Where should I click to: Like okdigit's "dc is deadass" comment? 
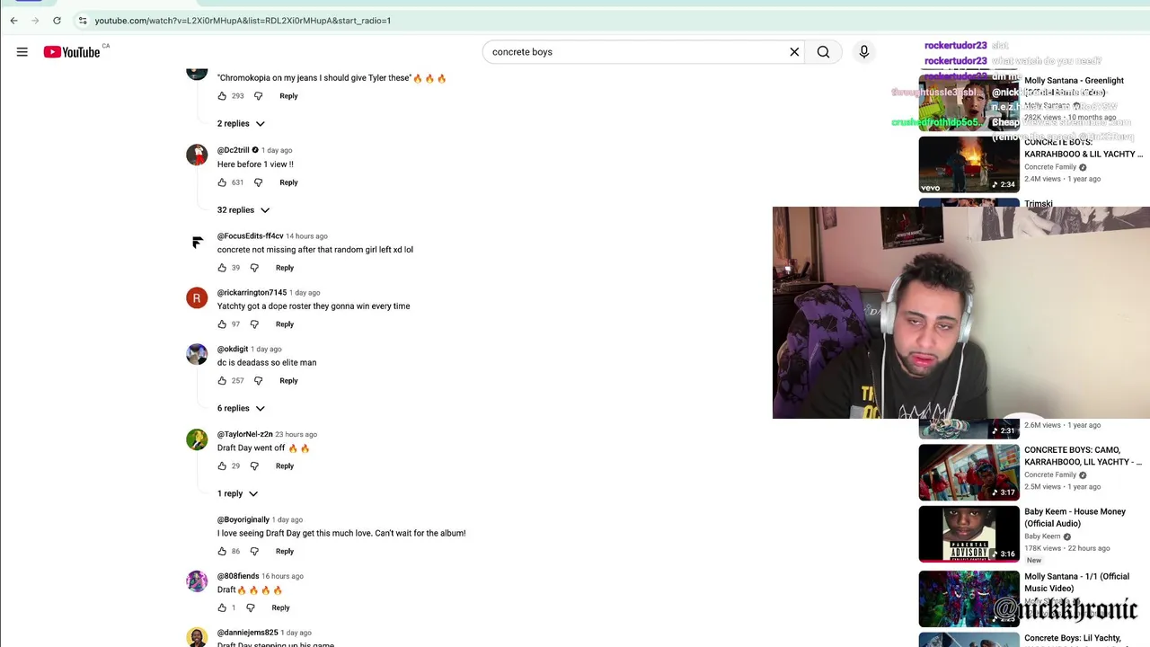click(x=222, y=381)
